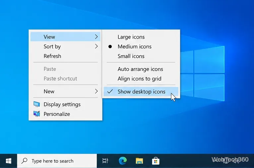This screenshot has width=254, height=168.
Task: Click the grayed-out Paste entry
Action: click(65, 69)
